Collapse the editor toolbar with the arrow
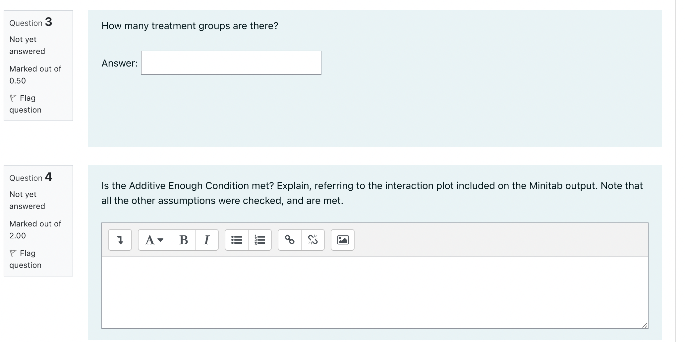This screenshot has height=342, width=685. point(120,240)
